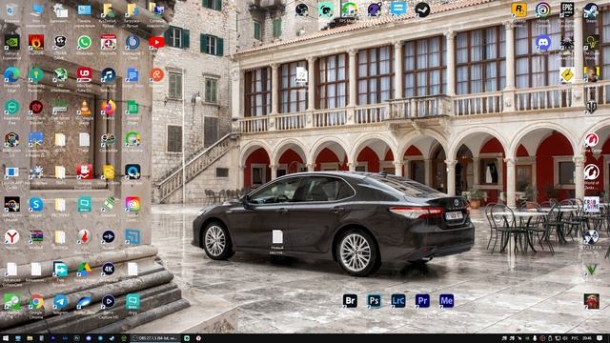Launch Adobe Bridge (Br) shortcut
Image resolution: width=610 pixels, height=343 pixels.
(x=350, y=301)
